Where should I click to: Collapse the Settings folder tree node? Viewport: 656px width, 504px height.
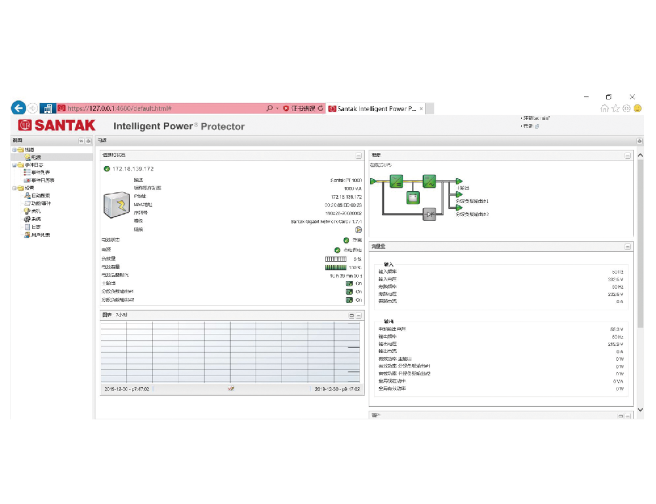coord(14,188)
